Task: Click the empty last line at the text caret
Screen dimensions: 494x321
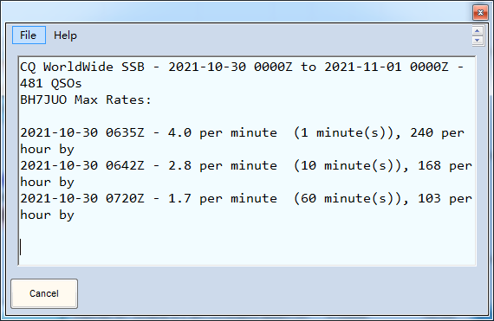Action: click(21, 247)
